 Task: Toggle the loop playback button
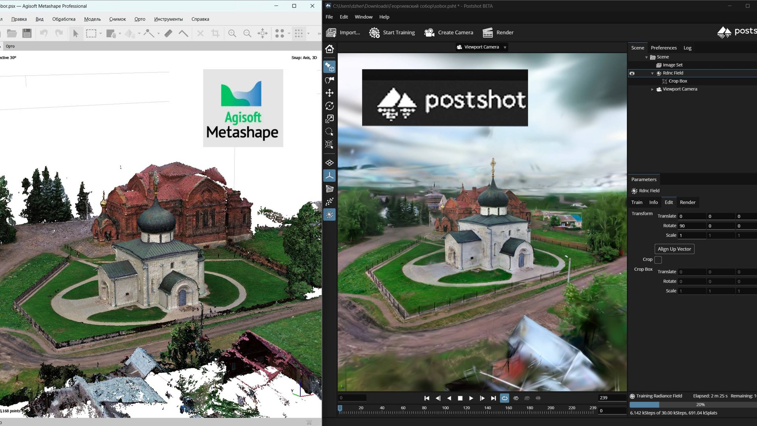point(504,398)
